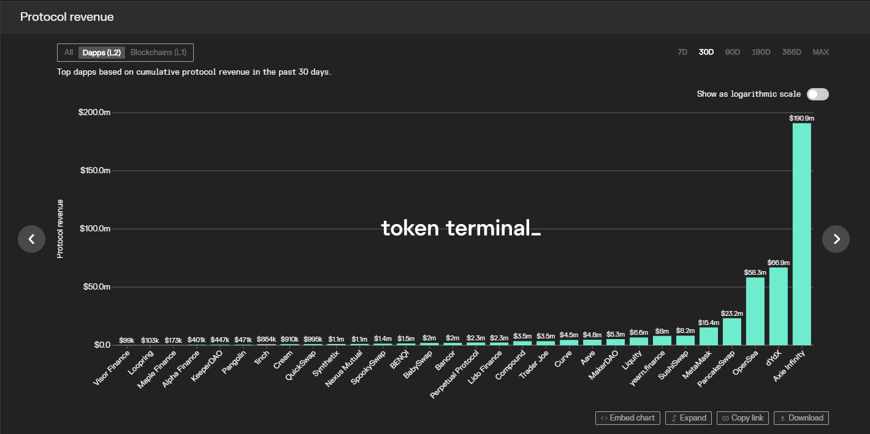Viewport: 870px width, 434px height.
Task: Show MAX historical time range
Action: (x=820, y=52)
